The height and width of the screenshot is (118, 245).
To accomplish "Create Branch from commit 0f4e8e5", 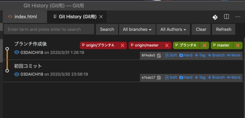I will [x=216, y=55].
